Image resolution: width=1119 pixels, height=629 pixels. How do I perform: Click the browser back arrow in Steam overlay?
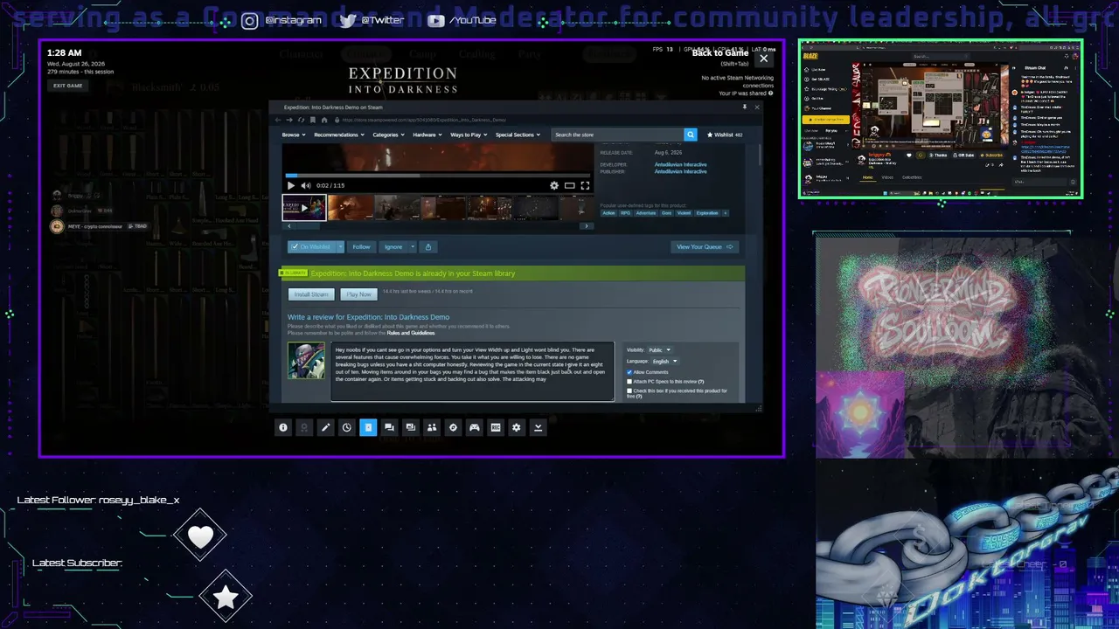click(x=278, y=120)
